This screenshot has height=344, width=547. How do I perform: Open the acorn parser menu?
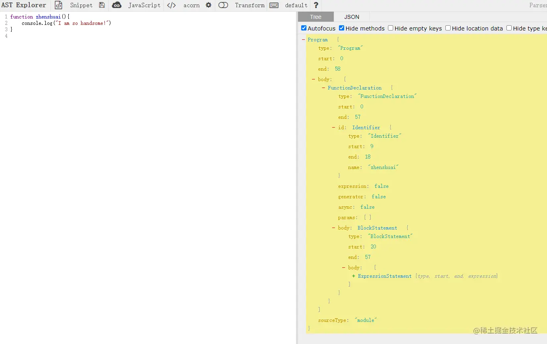(x=192, y=5)
